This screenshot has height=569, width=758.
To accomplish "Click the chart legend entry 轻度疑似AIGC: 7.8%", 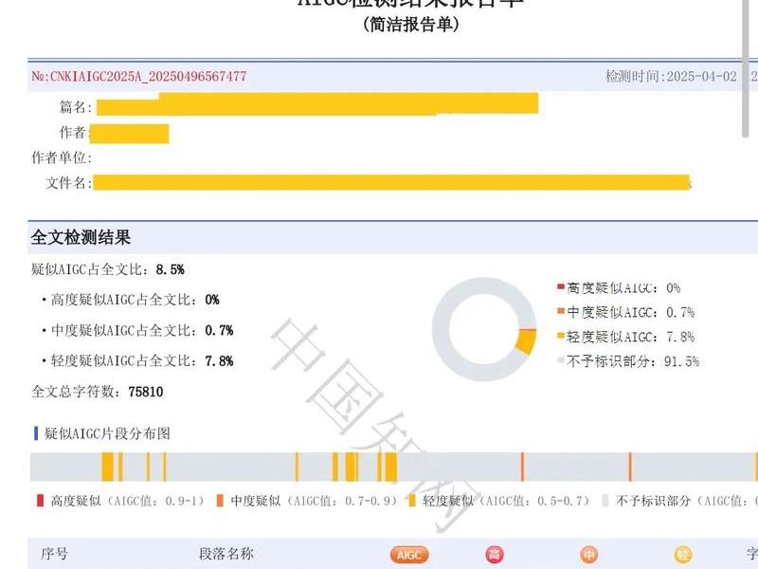I will coord(626,337).
